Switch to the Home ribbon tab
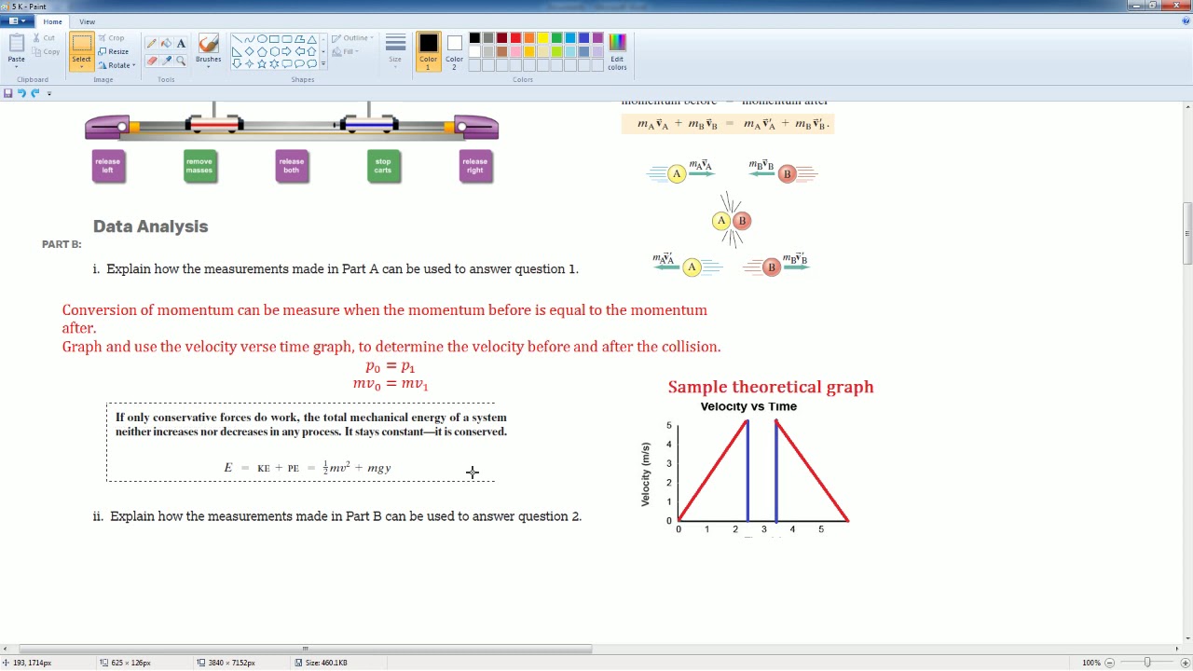This screenshot has width=1193, height=671. (x=52, y=21)
